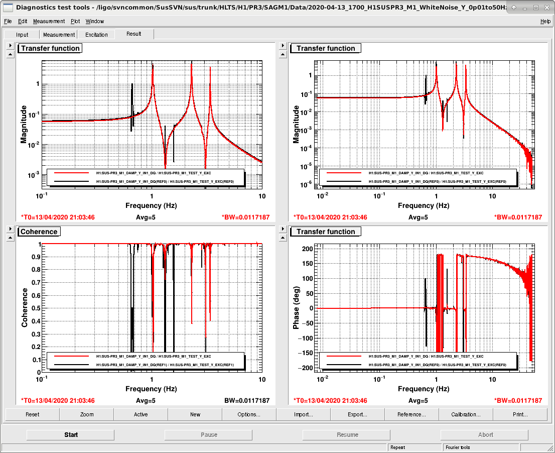Open the Calibration... dialog

pos(466,414)
